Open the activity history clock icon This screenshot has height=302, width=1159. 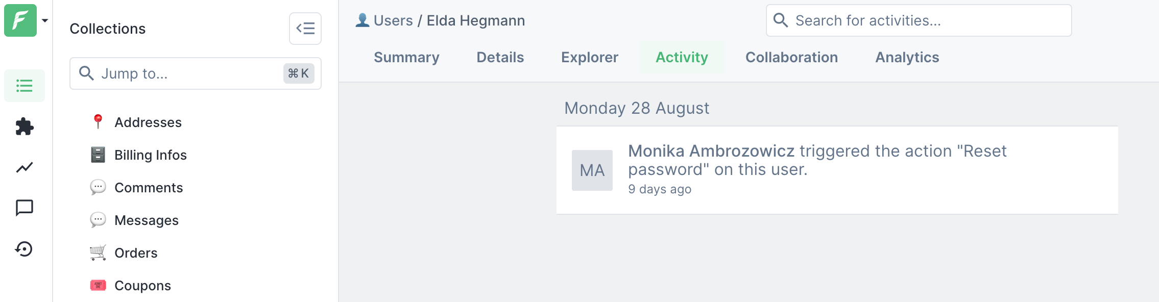coord(24,249)
